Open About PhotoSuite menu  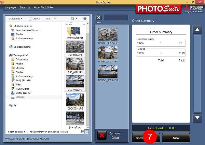(43, 8)
